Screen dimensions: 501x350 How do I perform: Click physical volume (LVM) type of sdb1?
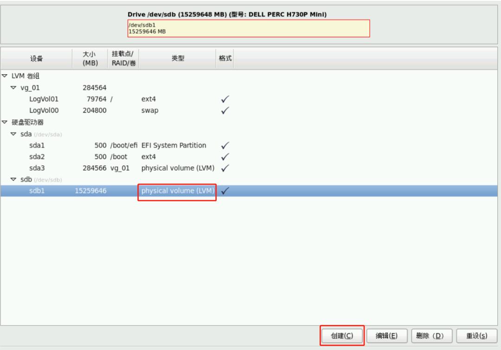pos(178,191)
